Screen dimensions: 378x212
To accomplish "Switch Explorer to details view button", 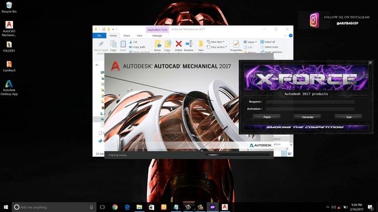I will click(x=284, y=154).
